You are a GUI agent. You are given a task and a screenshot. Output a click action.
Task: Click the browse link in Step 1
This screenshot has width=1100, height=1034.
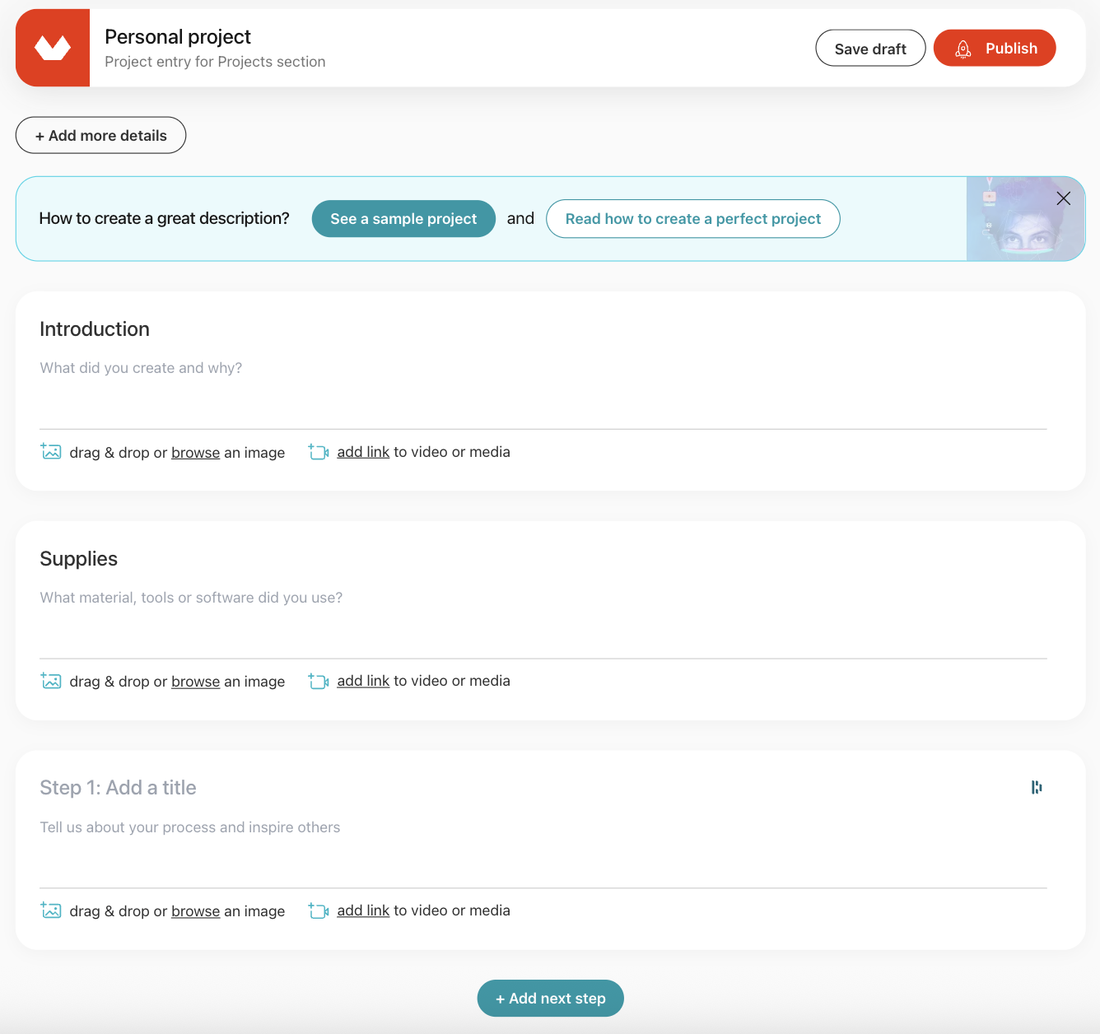click(x=195, y=911)
